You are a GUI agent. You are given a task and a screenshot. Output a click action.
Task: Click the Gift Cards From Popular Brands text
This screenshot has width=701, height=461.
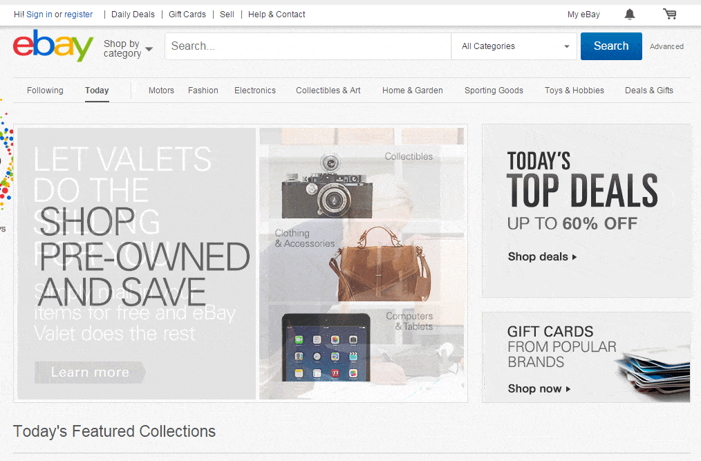pyautogui.click(x=561, y=346)
